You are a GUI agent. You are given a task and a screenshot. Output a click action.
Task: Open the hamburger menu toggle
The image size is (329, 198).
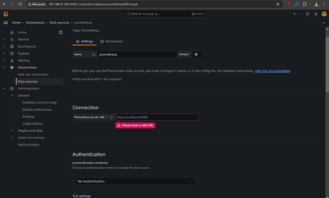(6, 22)
